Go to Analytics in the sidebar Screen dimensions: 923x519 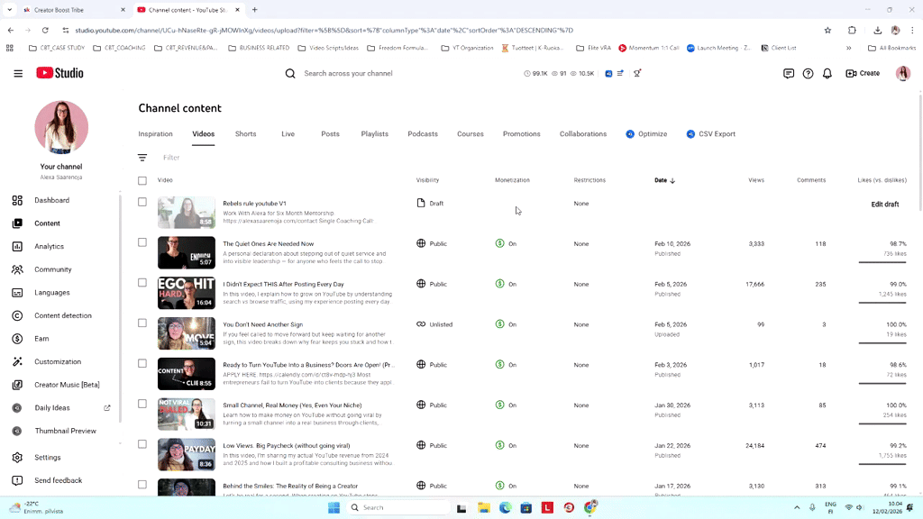(x=49, y=247)
